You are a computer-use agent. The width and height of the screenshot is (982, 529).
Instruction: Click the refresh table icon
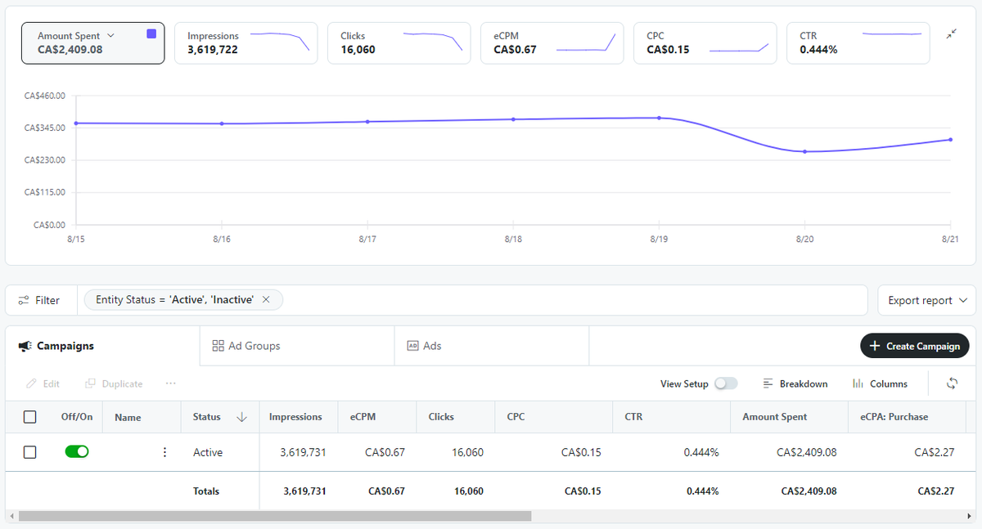tap(952, 383)
